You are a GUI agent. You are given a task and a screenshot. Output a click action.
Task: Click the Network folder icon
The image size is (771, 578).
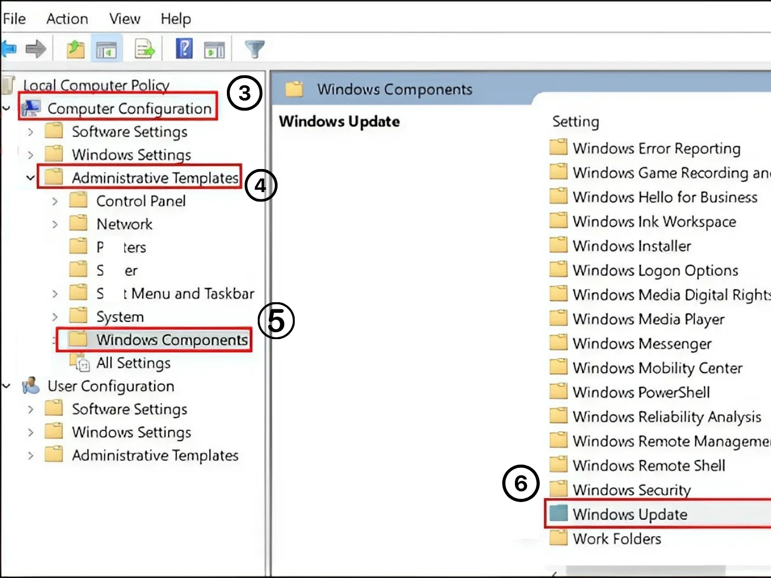(78, 223)
